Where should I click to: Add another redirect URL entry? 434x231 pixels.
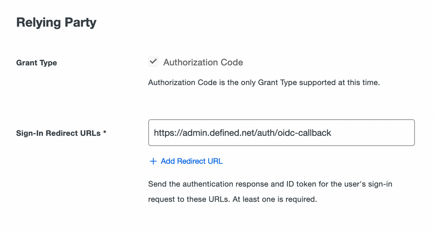pos(186,161)
